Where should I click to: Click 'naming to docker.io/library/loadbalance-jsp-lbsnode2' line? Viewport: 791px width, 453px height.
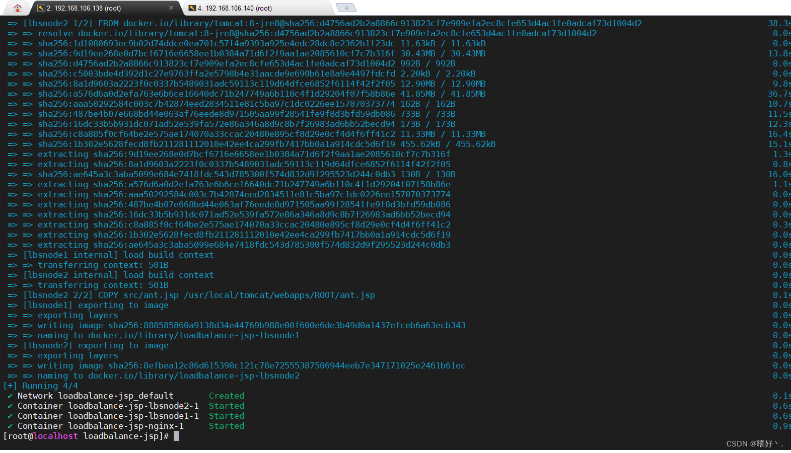[154, 375]
